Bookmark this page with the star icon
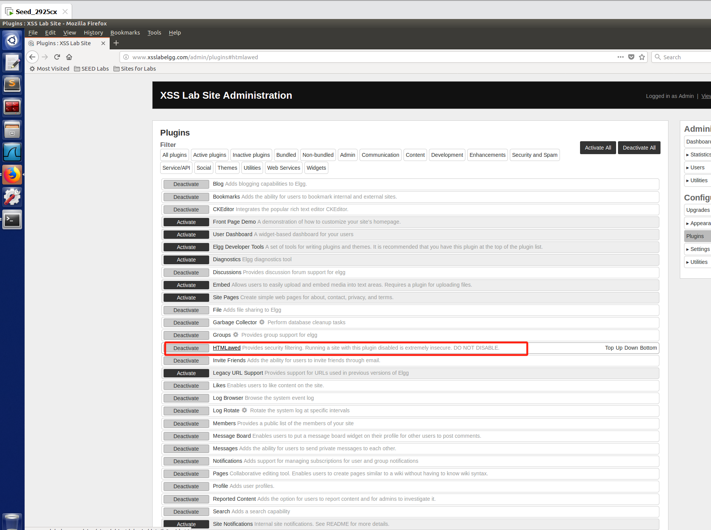The image size is (711, 530). (x=642, y=57)
